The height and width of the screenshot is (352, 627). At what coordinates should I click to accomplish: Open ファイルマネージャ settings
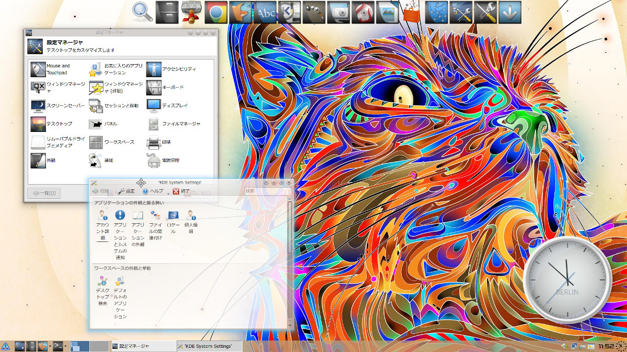(x=173, y=124)
